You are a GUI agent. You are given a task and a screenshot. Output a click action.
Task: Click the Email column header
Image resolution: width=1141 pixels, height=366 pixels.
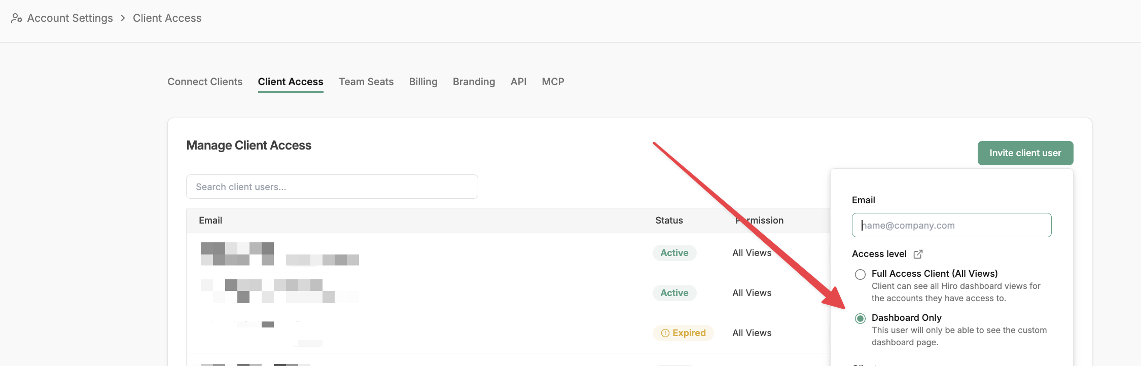[x=210, y=221]
